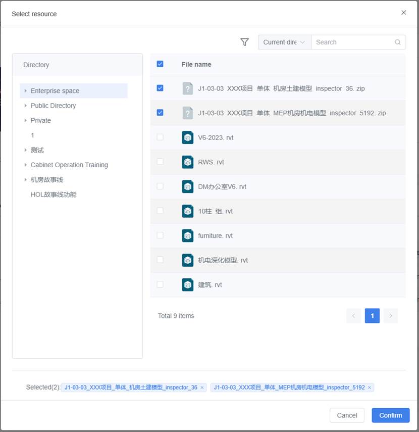
Task: Click the V6-2023.rvt file icon
Action: (188, 137)
